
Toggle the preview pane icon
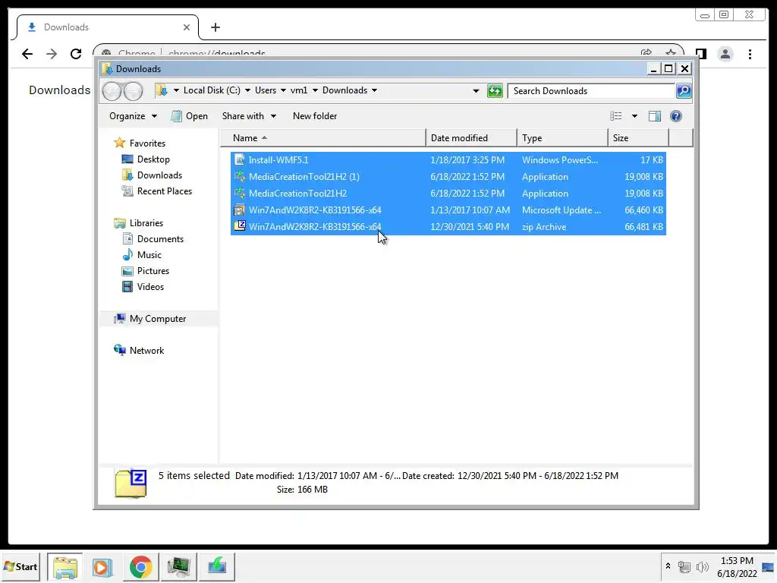655,116
